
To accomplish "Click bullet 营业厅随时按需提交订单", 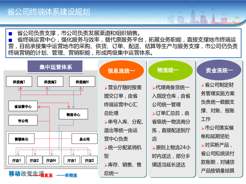I will click(123, 100).
